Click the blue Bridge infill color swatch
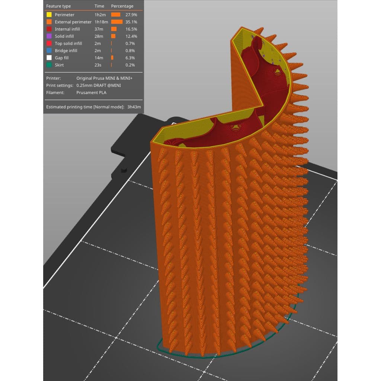 pyautogui.click(x=49, y=51)
